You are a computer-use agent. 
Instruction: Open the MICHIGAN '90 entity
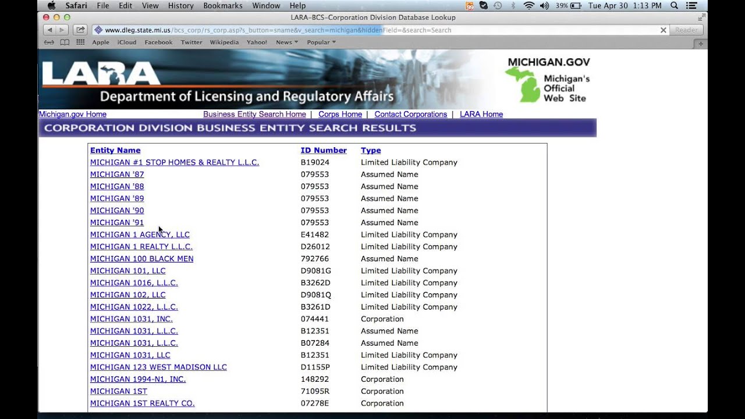tap(117, 211)
